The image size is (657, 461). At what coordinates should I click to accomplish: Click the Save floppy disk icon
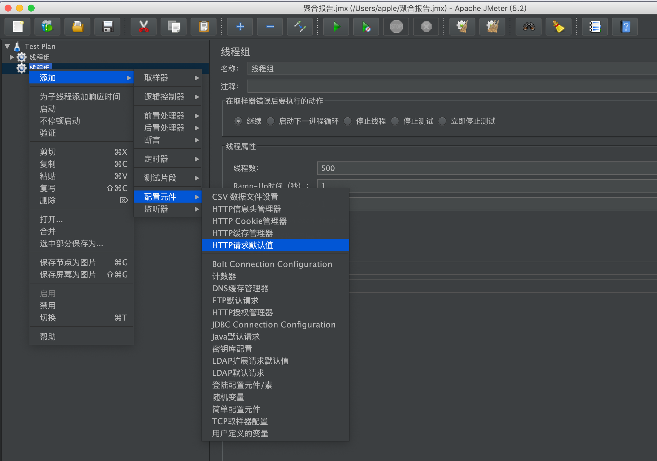[107, 27]
